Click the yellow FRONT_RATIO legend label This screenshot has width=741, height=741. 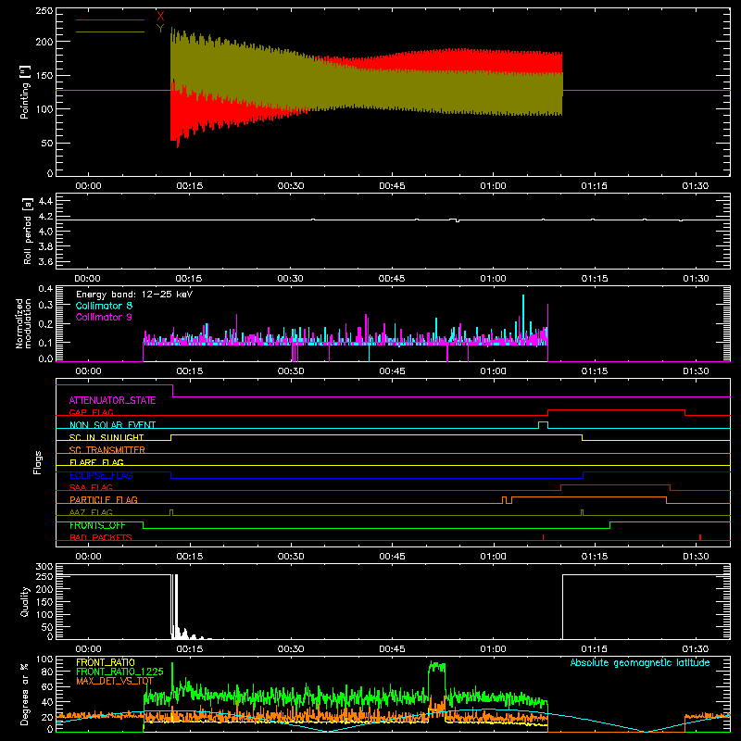click(x=106, y=662)
